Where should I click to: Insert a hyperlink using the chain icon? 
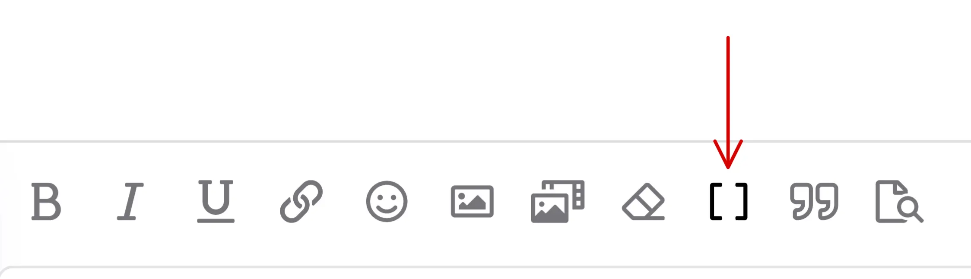(x=301, y=201)
